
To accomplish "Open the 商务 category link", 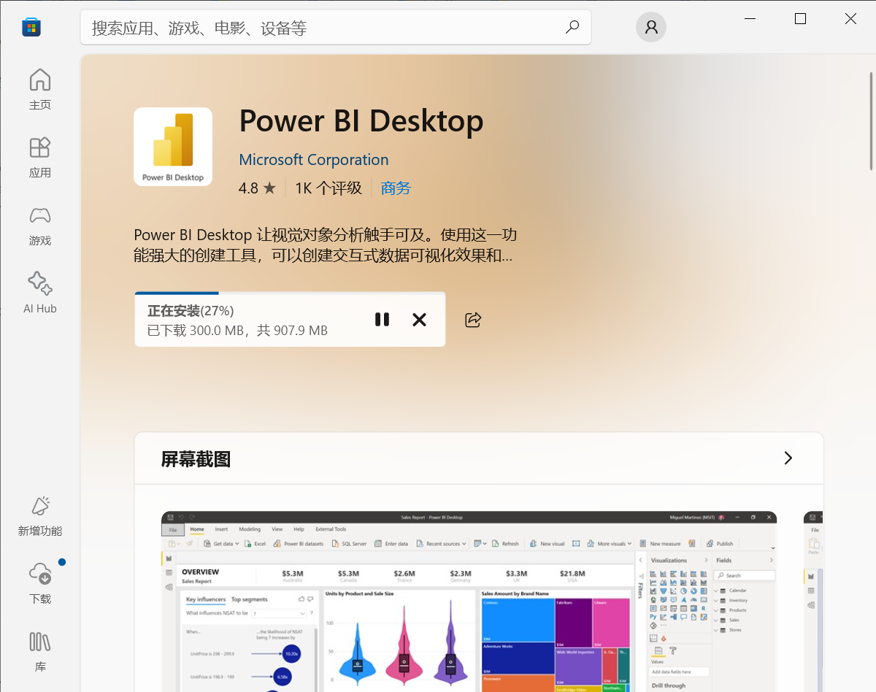I will 396,188.
